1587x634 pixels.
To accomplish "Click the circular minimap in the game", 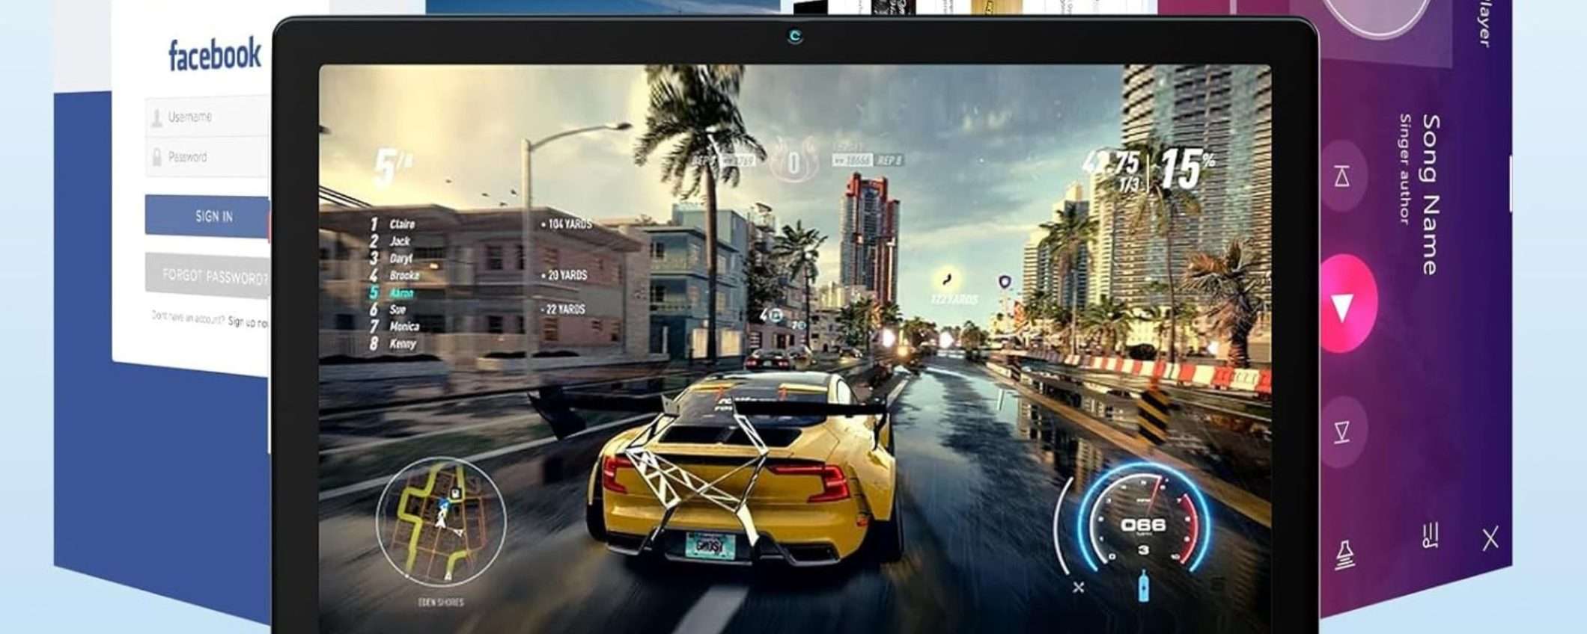I will [x=441, y=523].
